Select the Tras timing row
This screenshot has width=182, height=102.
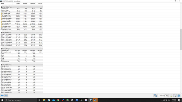click(22, 59)
